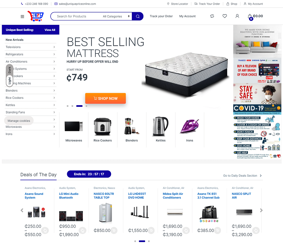Switch to Light theme mode
Viewport: 283px width, 252px height.
(10, 81)
